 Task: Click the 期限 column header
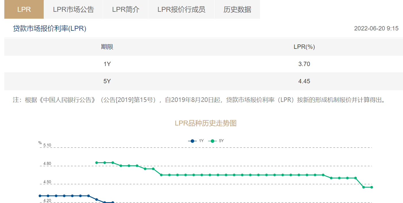click(x=107, y=47)
